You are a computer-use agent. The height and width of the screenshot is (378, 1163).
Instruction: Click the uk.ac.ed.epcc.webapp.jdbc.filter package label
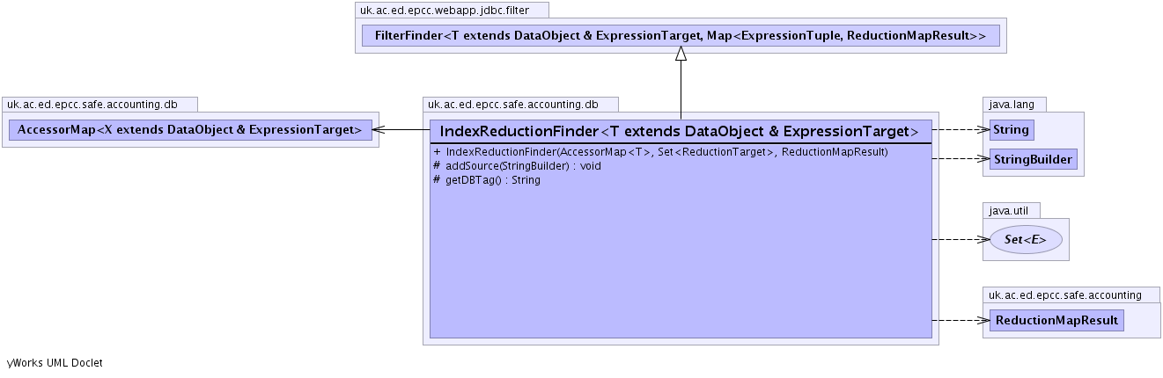[x=453, y=11]
